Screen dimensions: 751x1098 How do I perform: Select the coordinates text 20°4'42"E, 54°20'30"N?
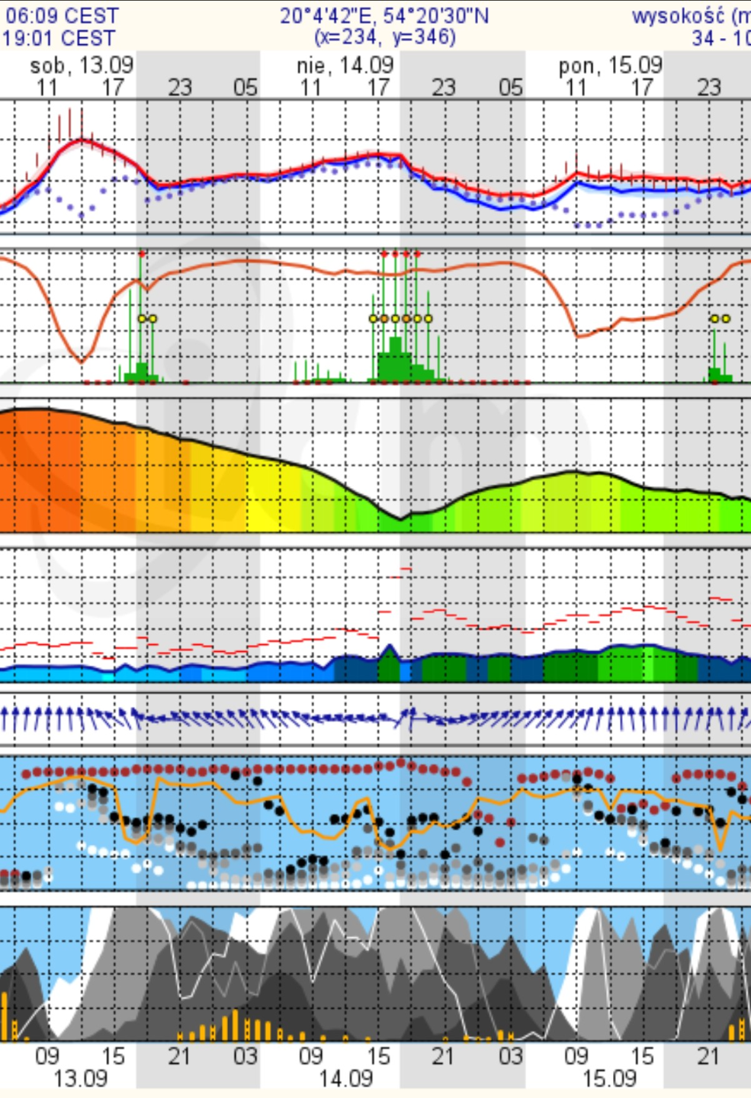tap(384, 16)
